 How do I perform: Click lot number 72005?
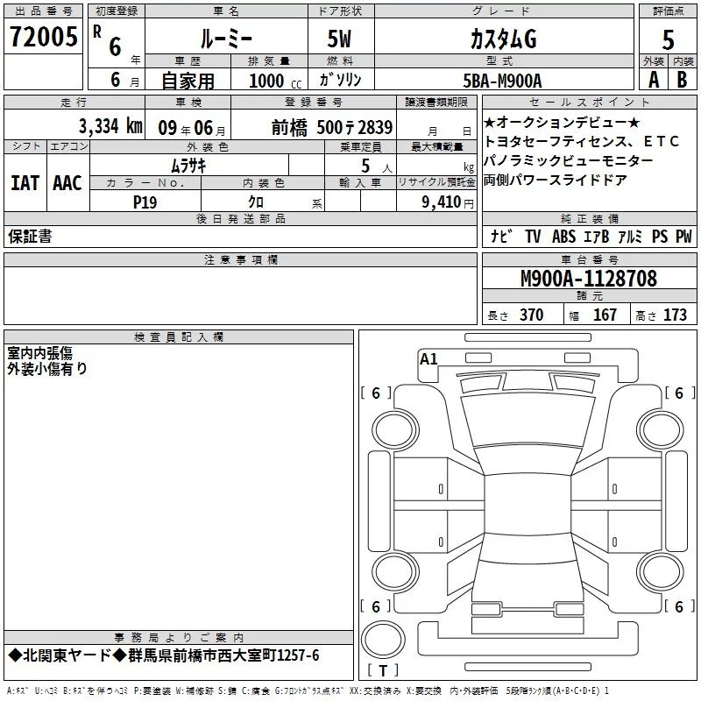tap(43, 37)
